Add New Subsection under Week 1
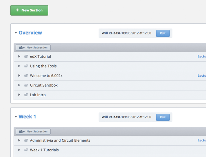Viewport: 206px width, 157px height. pos(33,131)
